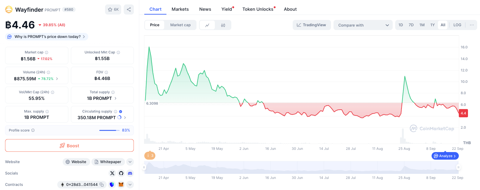Screen dimensions: 480x190
Task: Click the share icon next to Wayfinder
Action: pos(129,9)
